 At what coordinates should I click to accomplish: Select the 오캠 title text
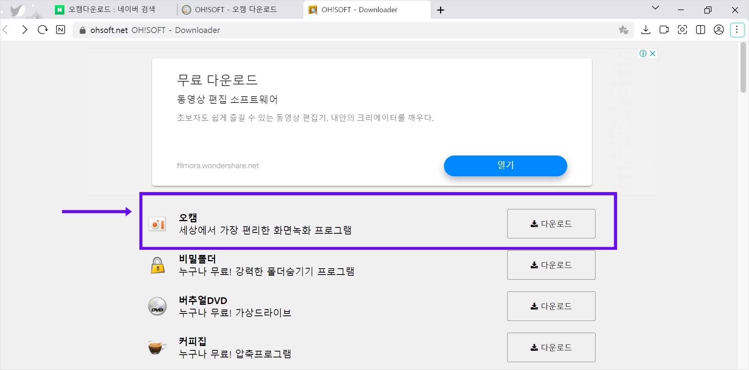click(188, 217)
